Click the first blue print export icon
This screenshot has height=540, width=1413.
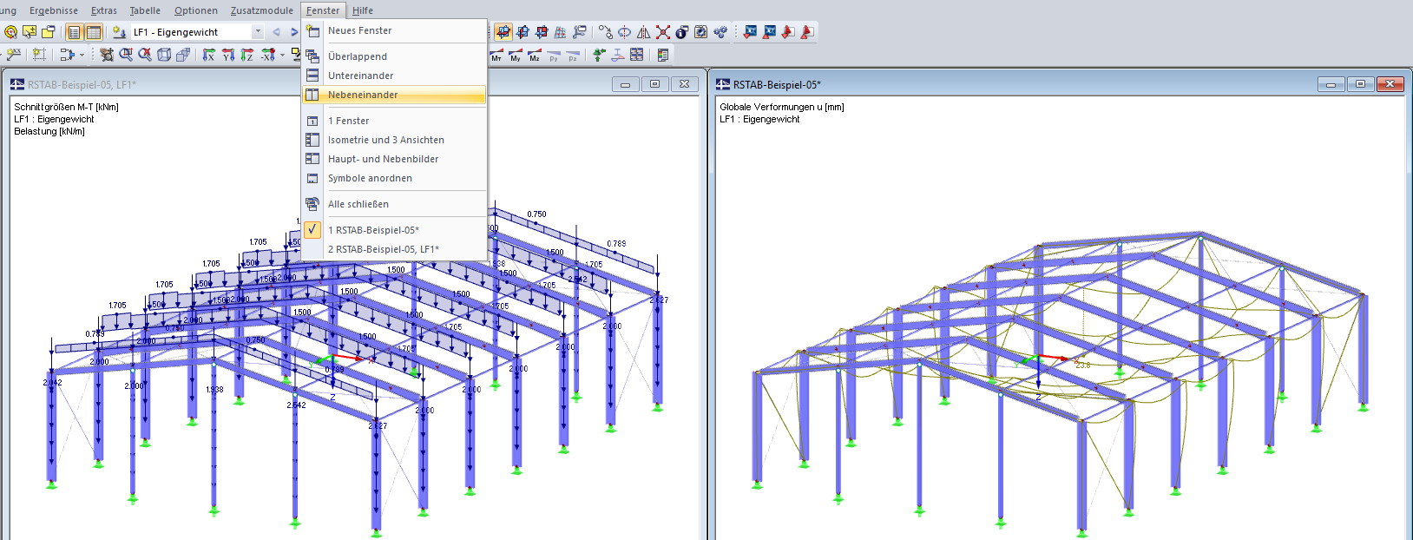[750, 32]
